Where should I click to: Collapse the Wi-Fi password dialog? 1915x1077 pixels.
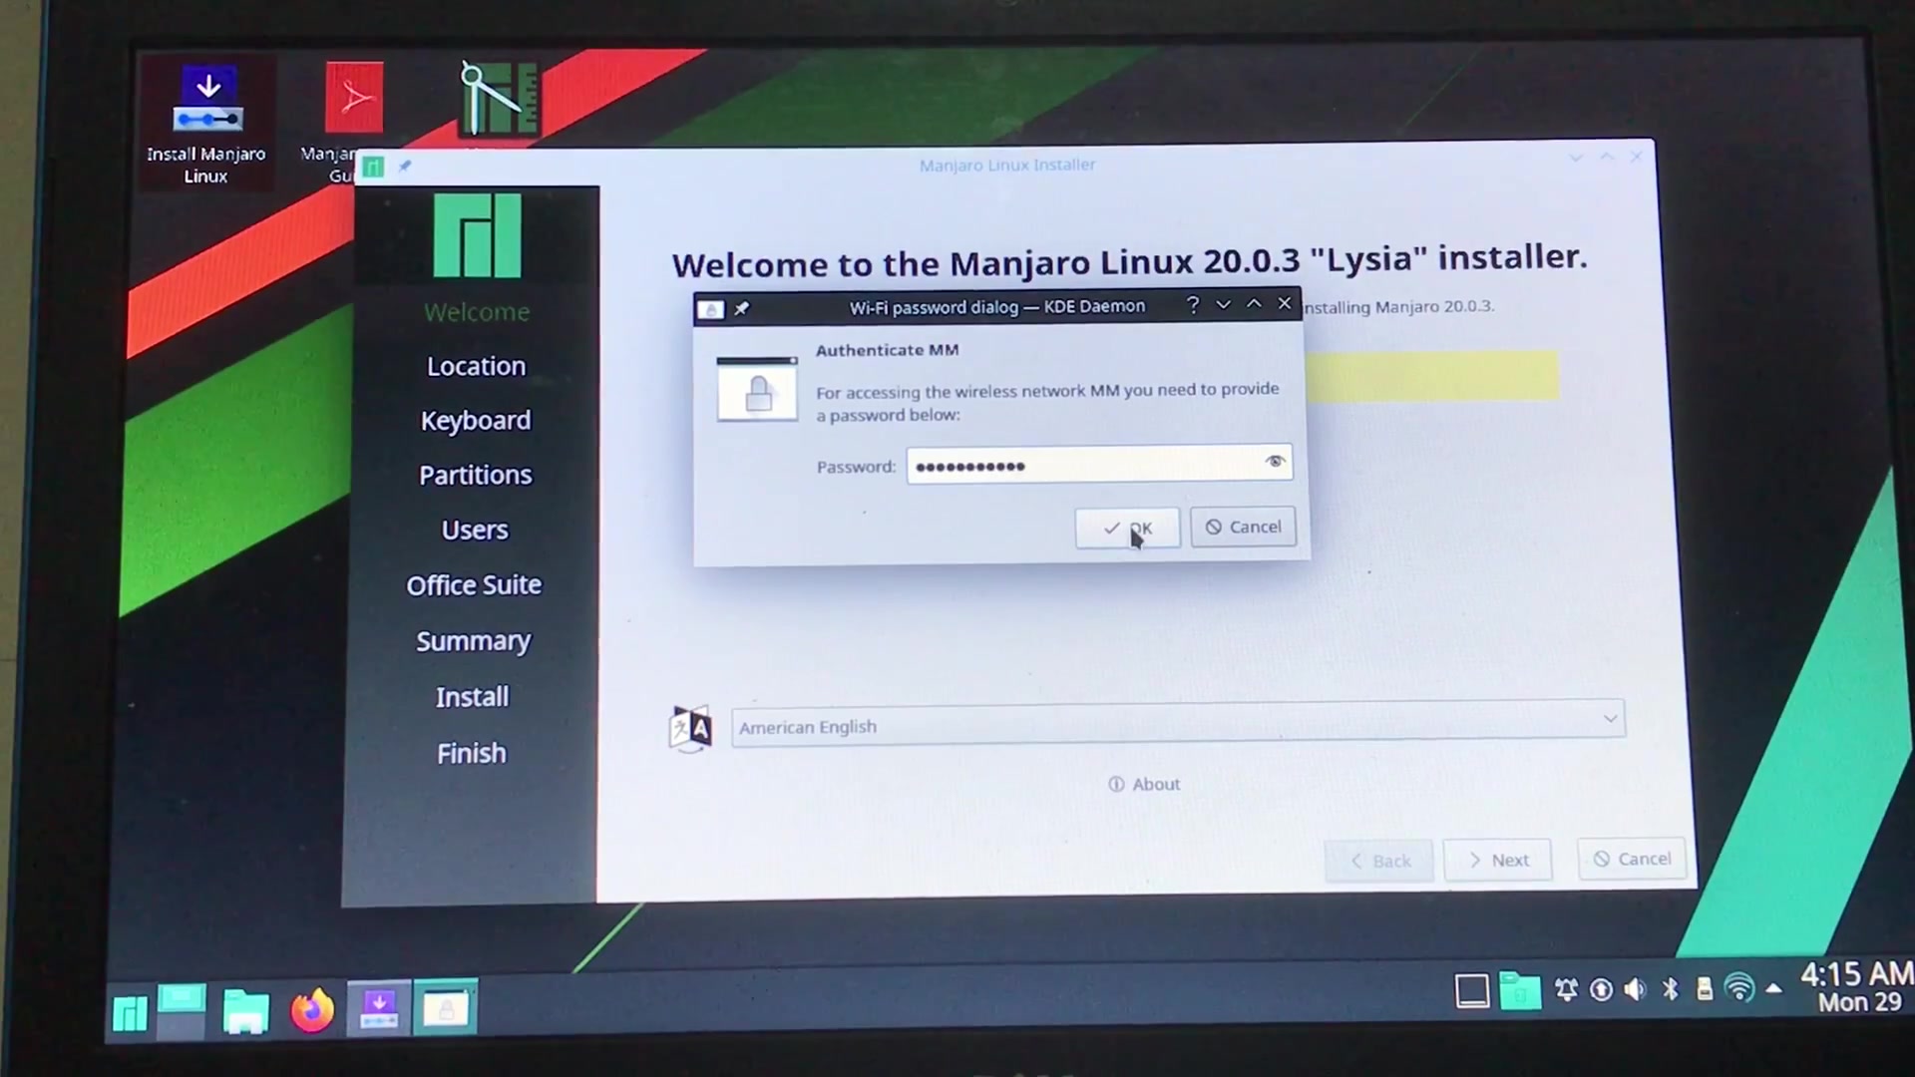click(1223, 305)
